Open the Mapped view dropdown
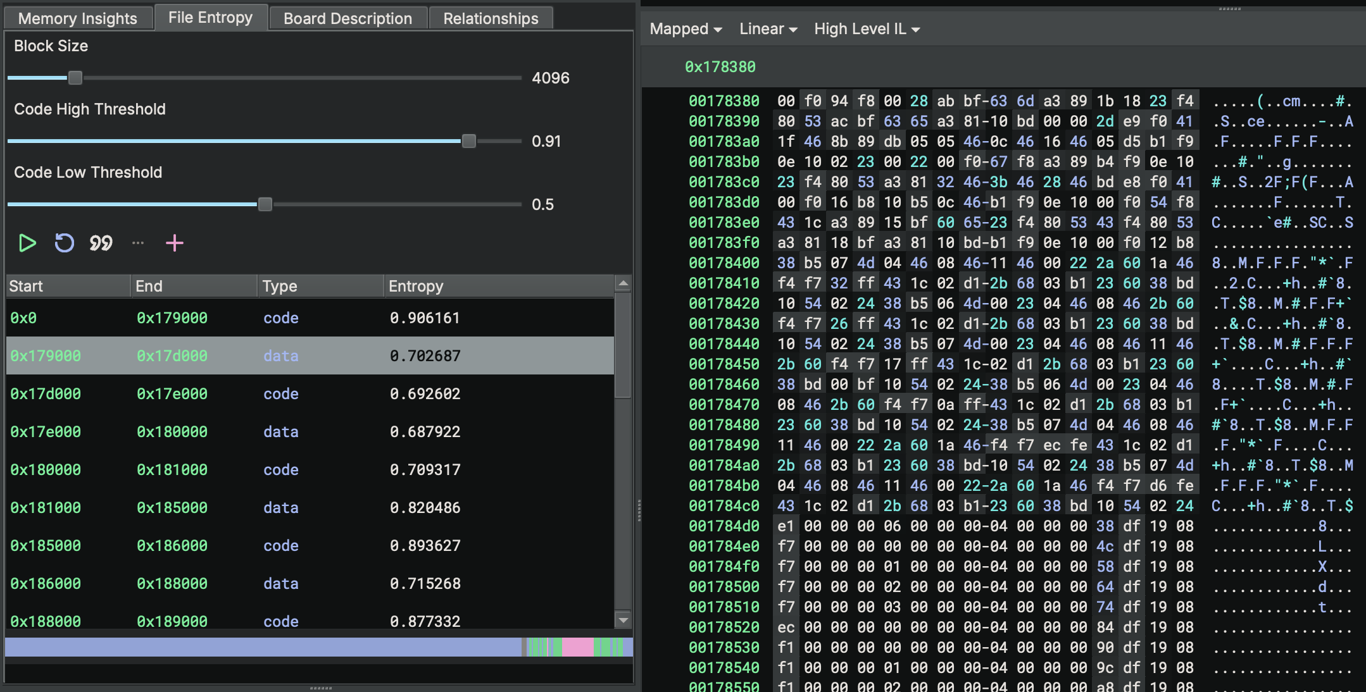 686,29
